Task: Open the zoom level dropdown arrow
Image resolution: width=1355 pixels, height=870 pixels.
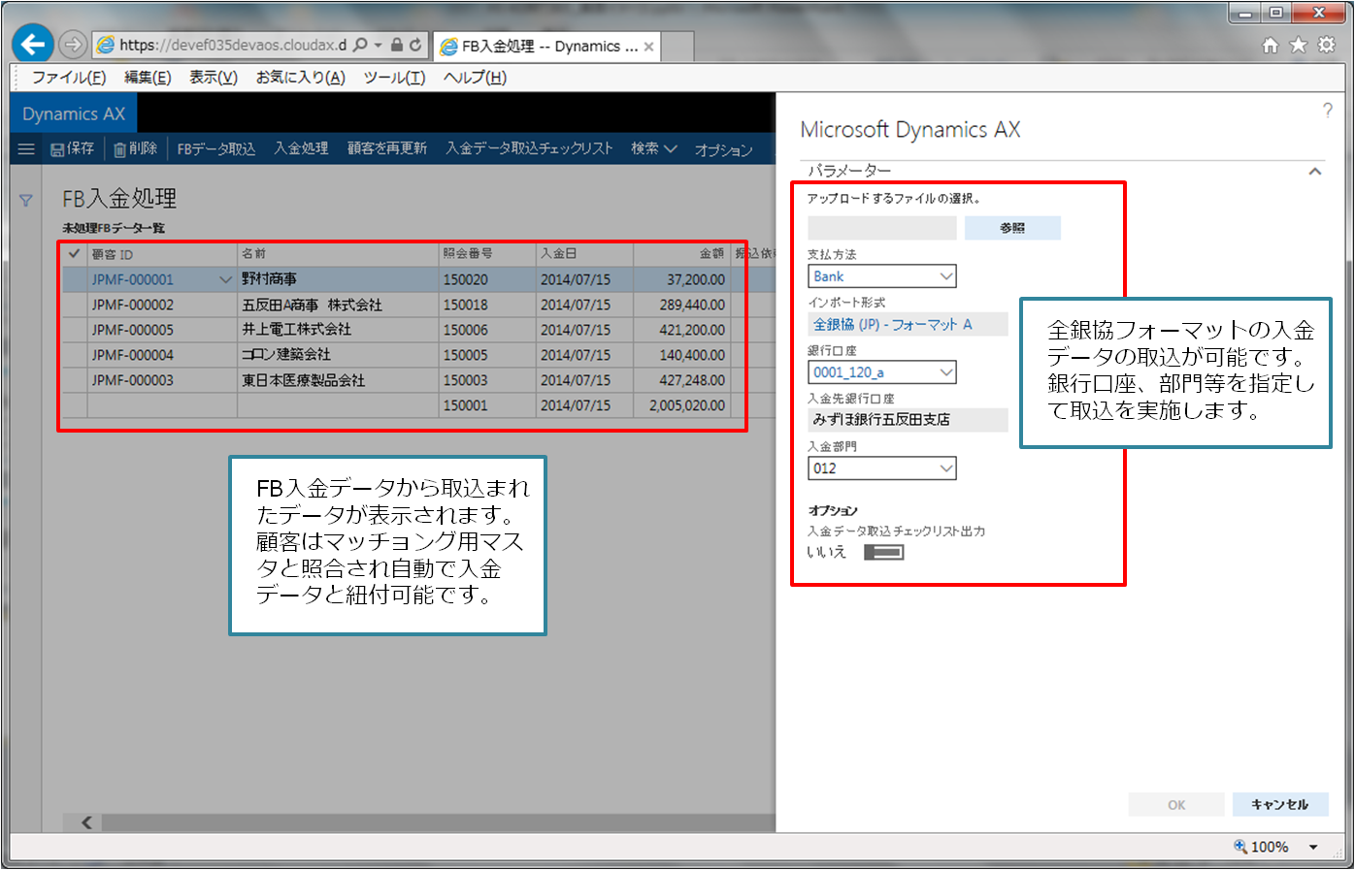Action: (x=1313, y=847)
